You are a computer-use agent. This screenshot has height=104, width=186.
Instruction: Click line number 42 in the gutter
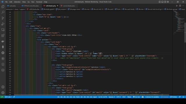pyautogui.click(x=10, y=53)
